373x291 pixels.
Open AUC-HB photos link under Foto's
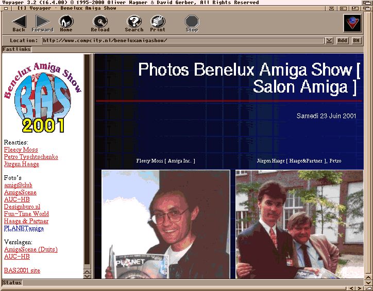tap(17, 199)
